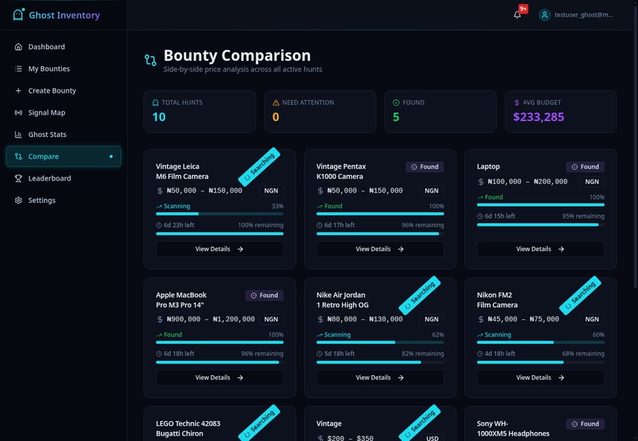Click the Searching ribbon on Nike Air Jordan card
This screenshot has width=638, height=441.
tap(420, 295)
